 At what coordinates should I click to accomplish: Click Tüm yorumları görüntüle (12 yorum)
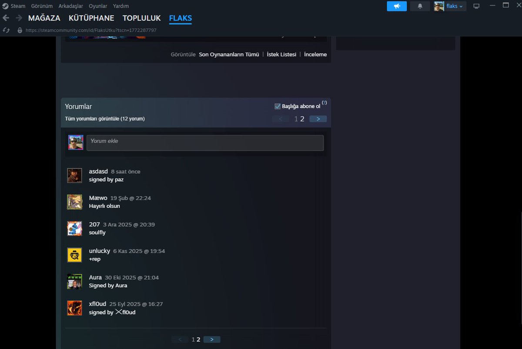pyautogui.click(x=105, y=119)
